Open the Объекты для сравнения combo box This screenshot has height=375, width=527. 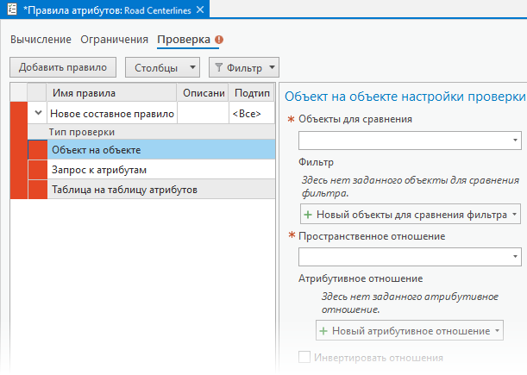pos(410,141)
